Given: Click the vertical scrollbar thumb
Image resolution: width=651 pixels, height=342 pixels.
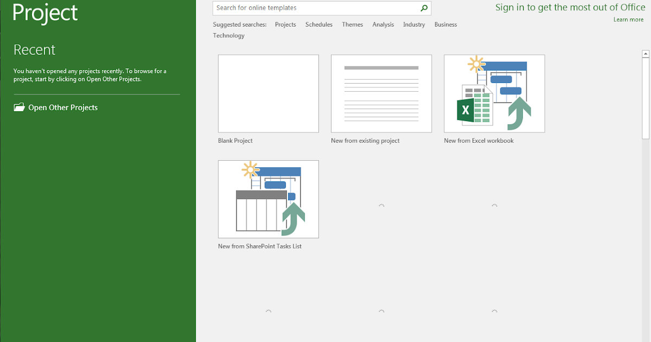Looking at the screenshot, I should pos(646,98).
